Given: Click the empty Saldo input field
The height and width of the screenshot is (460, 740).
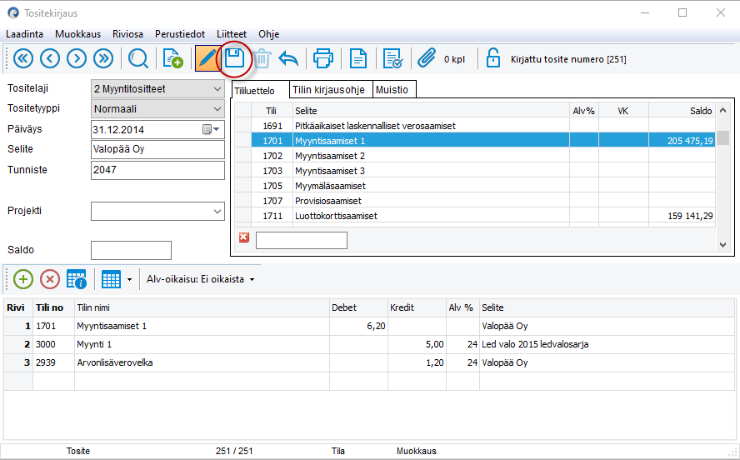Looking at the screenshot, I should (x=131, y=250).
